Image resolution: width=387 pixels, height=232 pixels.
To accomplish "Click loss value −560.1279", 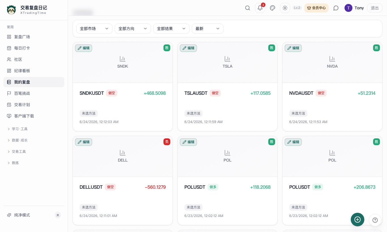I will pyautogui.click(x=155, y=187).
